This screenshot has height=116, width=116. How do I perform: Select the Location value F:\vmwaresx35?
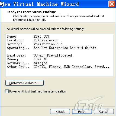tap(46, 40)
